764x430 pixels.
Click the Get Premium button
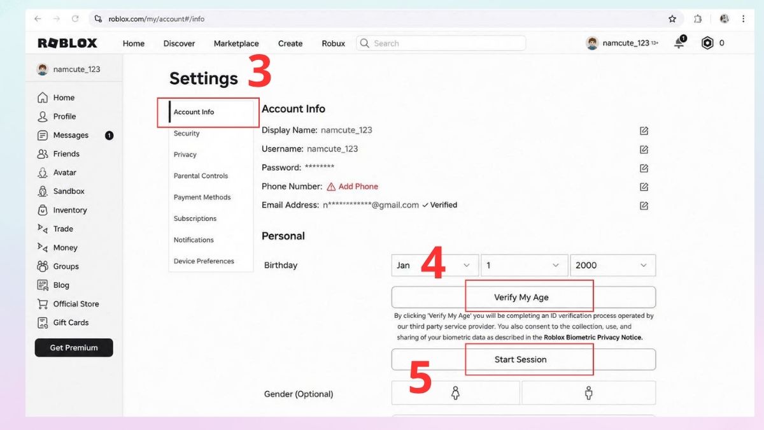[74, 348]
